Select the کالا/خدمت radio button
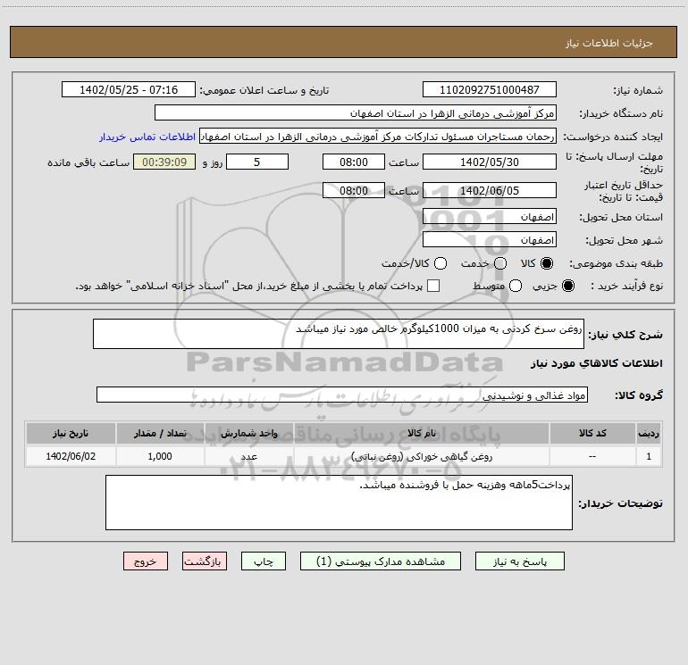 440,263
